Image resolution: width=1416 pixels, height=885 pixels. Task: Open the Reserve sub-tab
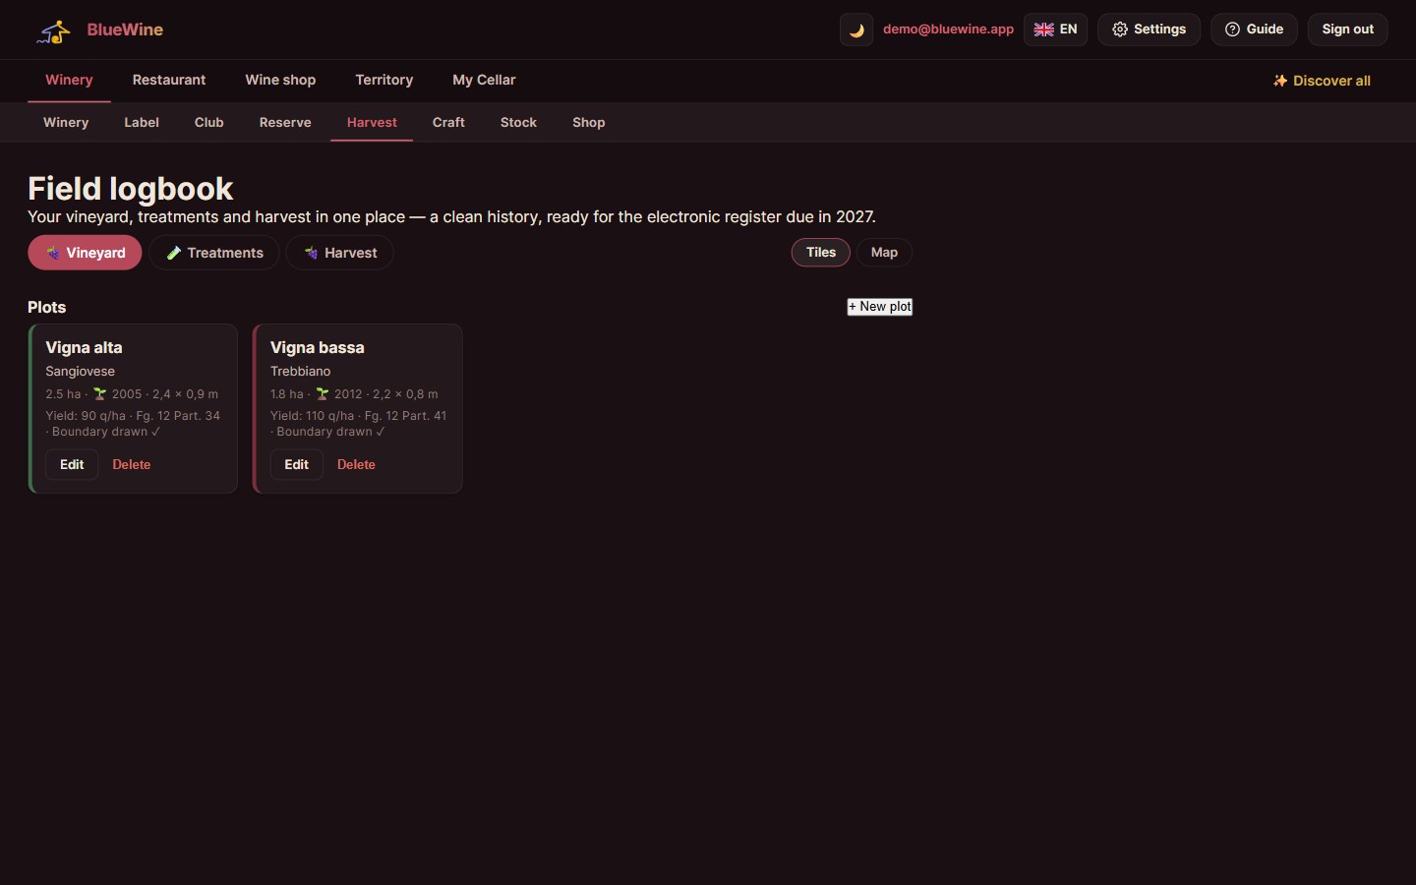click(285, 122)
